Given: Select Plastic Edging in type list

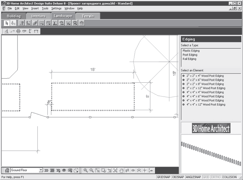Looking at the screenshot, I should (191, 51).
